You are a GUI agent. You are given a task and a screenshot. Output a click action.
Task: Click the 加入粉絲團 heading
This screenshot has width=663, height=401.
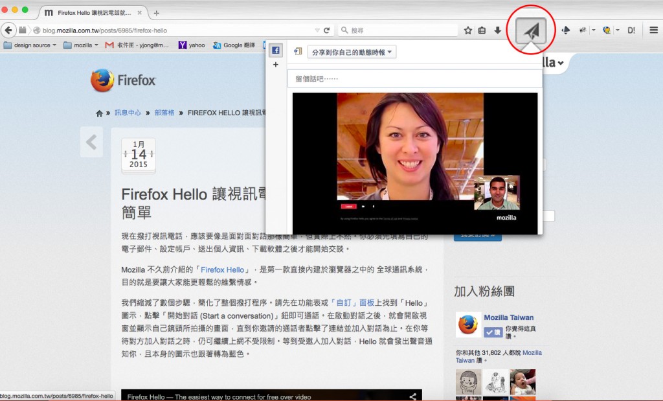[484, 291]
